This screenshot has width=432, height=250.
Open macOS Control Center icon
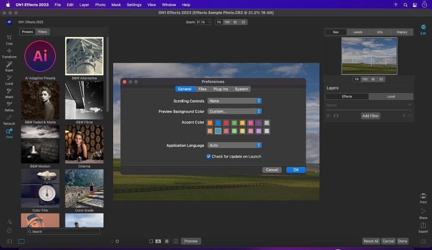414,5
